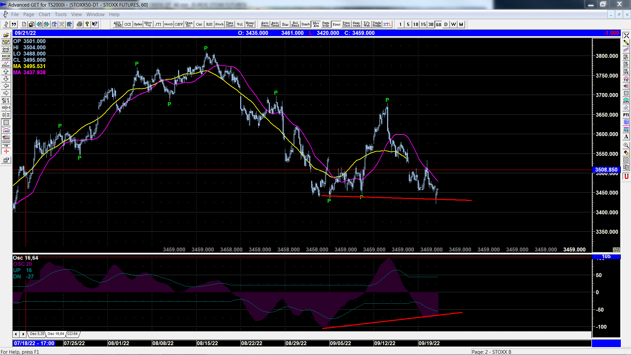Select the text annotation A tool
Viewport: 631px width, 355px height.
click(626, 137)
